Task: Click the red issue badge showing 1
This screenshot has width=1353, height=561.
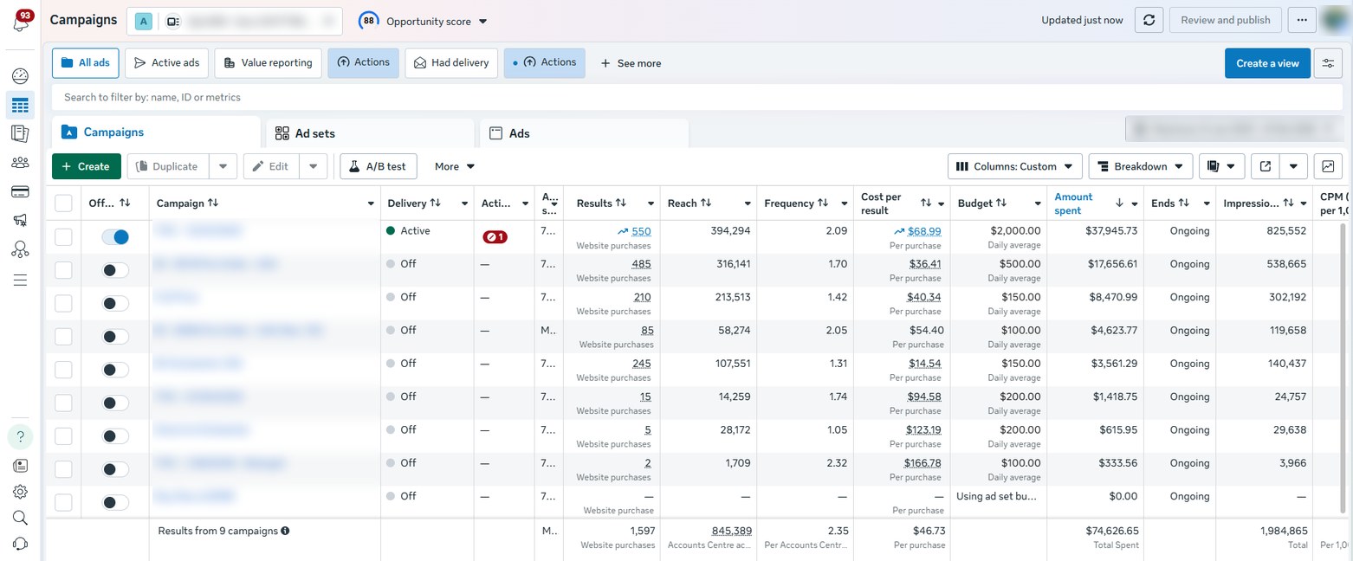Action: pyautogui.click(x=495, y=237)
